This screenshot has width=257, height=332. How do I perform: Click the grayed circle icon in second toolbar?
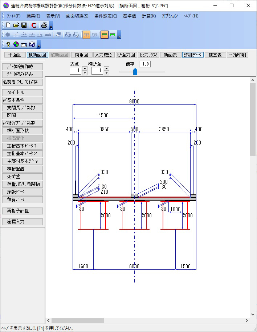click(x=8, y=35)
